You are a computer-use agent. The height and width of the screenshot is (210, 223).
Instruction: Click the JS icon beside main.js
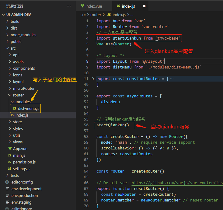click(9, 155)
